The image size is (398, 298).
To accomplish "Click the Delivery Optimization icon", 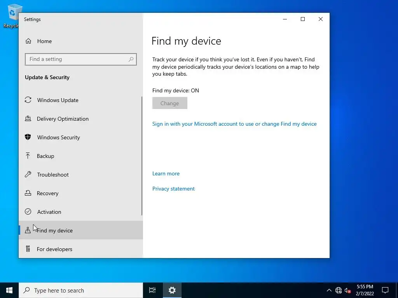I will (28, 118).
